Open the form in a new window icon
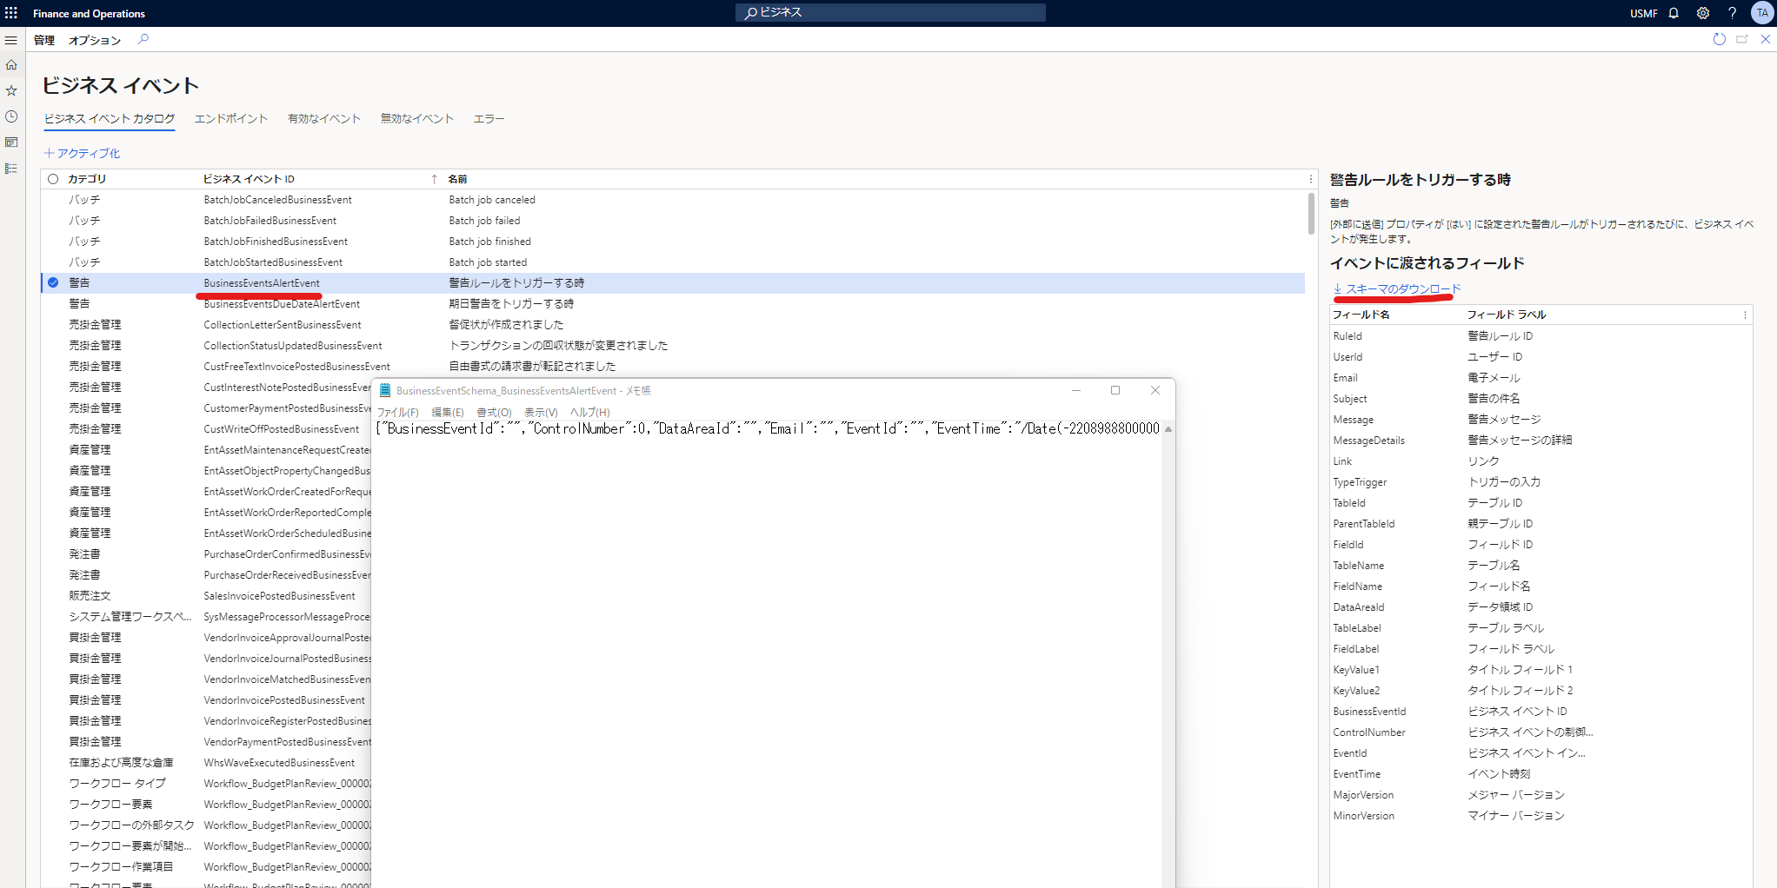 (x=1742, y=39)
